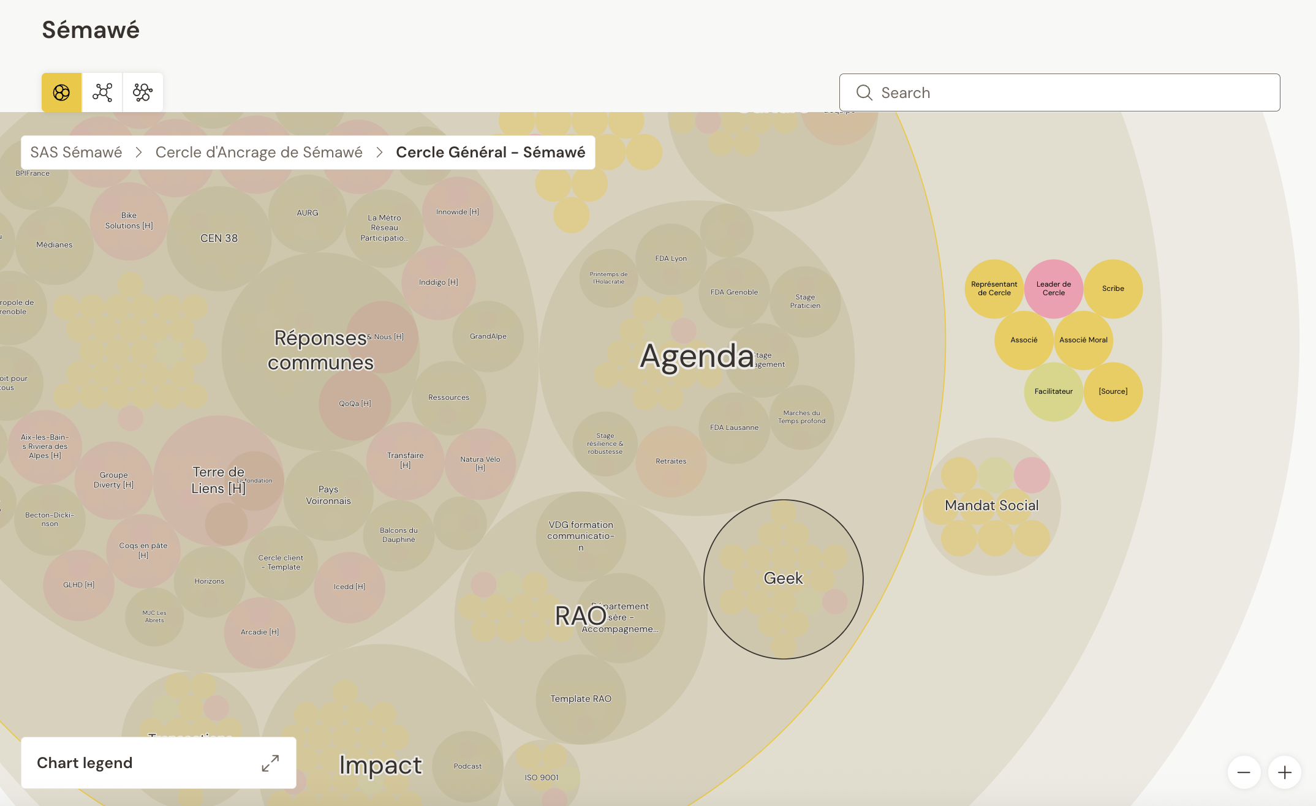Image resolution: width=1316 pixels, height=806 pixels.
Task: Click the Représentant de Cercle role
Action: (994, 288)
